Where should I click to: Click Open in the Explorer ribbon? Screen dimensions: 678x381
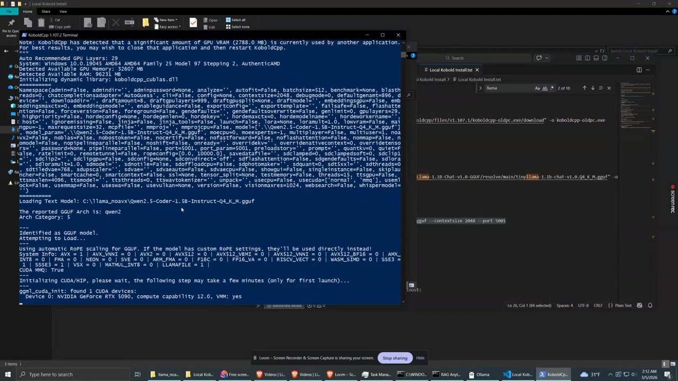(211, 20)
